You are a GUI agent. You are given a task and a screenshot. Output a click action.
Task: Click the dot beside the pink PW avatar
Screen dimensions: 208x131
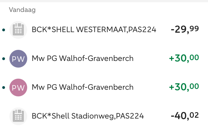pos(3,88)
